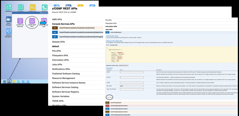Expand Information APIs in the right panel

click(111, 26)
